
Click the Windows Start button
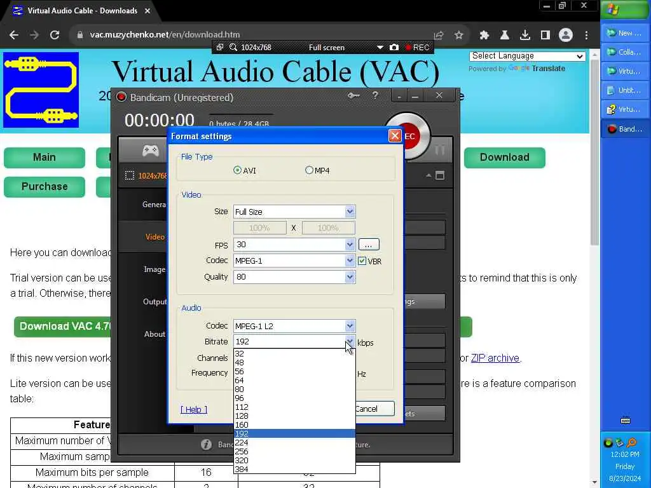tap(625, 10)
